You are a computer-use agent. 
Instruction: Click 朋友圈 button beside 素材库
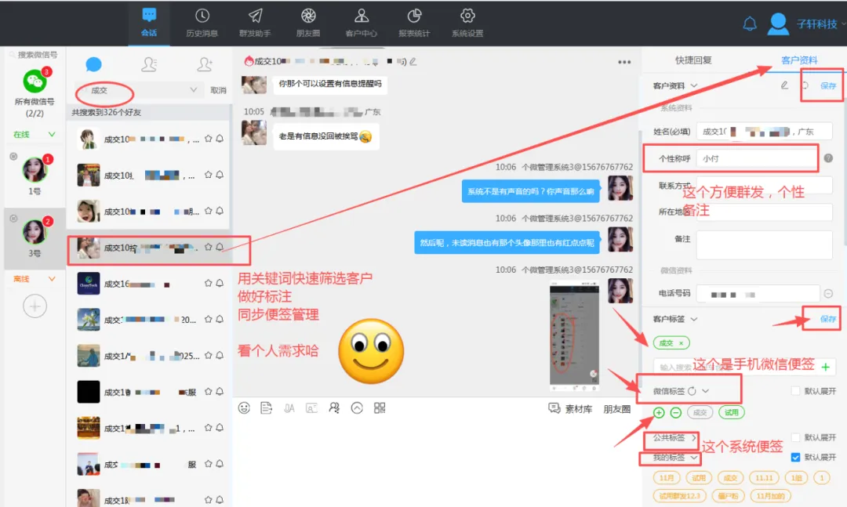617,409
